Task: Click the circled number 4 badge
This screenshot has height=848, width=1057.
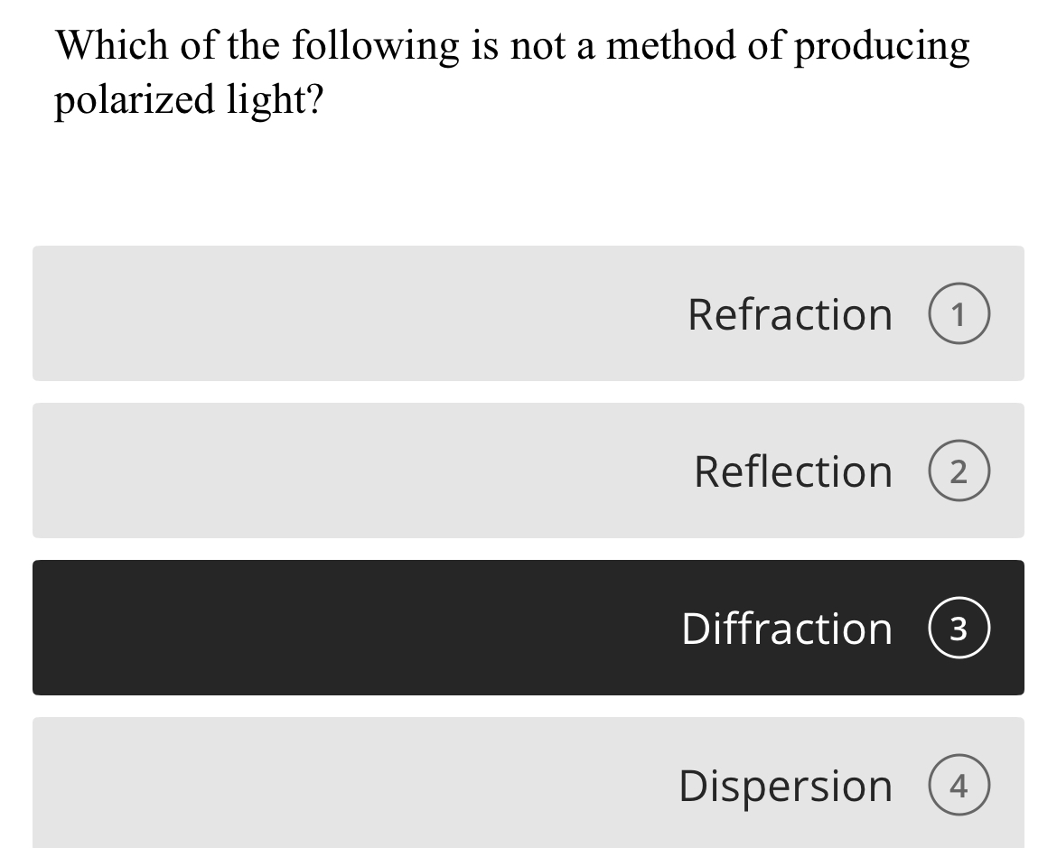Action: (959, 784)
